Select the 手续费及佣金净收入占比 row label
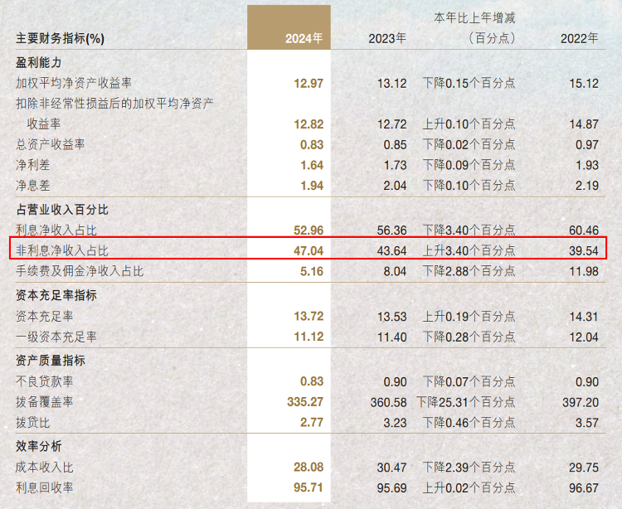The width and height of the screenshot is (622, 509). (x=80, y=270)
